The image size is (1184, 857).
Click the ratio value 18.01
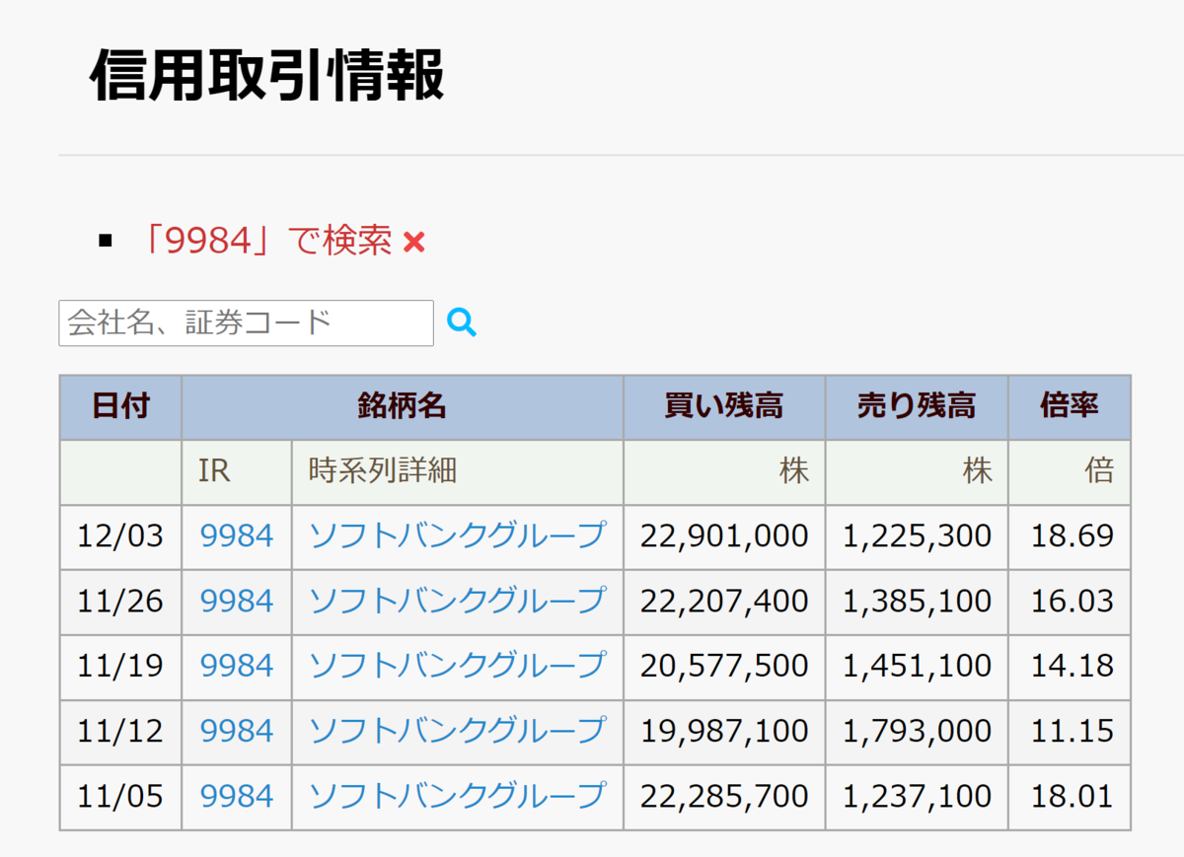coord(1073,797)
